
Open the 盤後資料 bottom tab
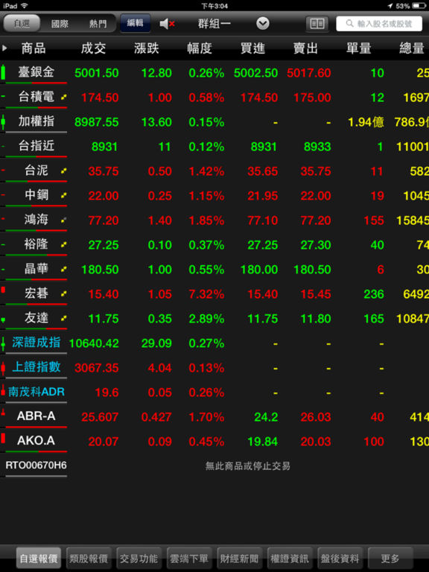[340, 559]
